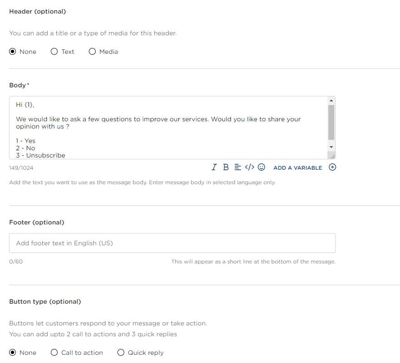Apply bold formatting to body text

click(226, 167)
